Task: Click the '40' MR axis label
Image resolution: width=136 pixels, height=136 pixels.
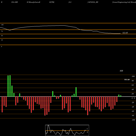Action: [133, 89]
